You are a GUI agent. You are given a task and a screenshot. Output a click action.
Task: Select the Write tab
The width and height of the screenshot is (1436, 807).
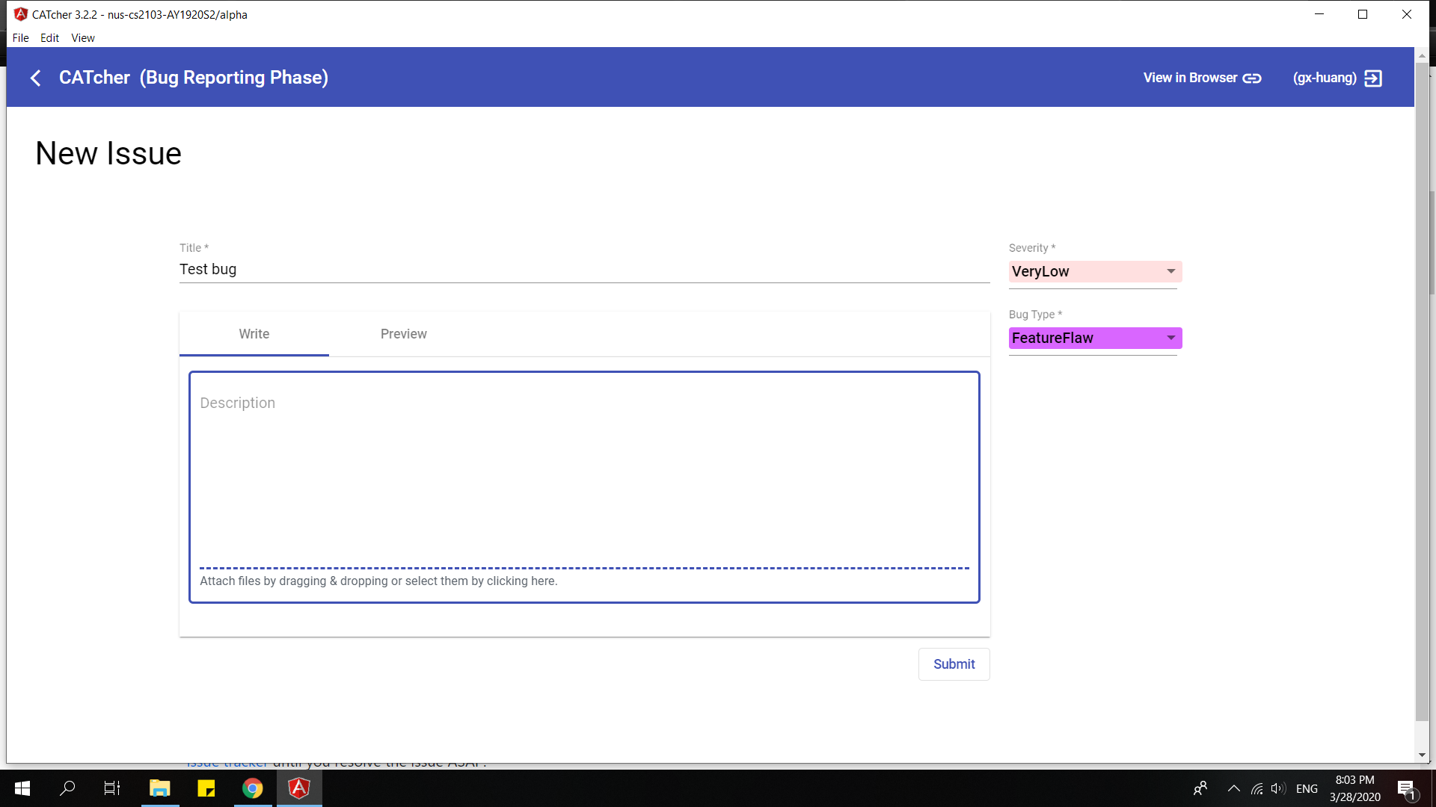(254, 334)
